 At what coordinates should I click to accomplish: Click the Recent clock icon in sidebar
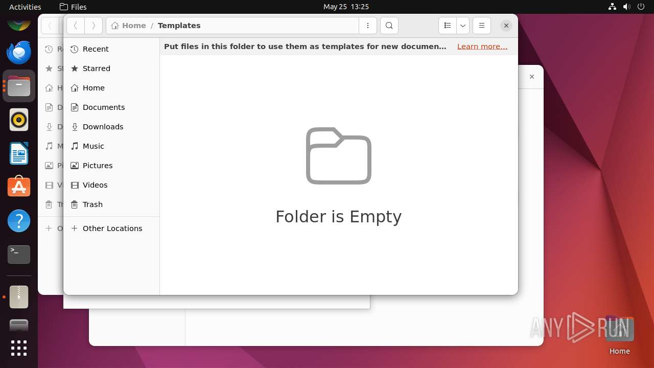tap(75, 49)
